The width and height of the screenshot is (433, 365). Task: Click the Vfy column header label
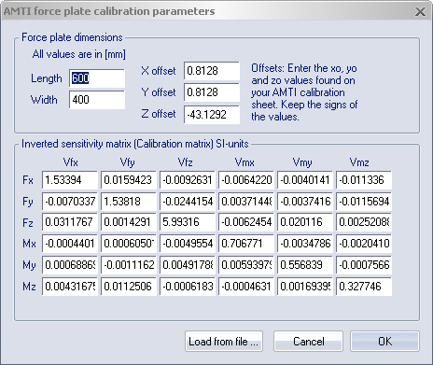[x=128, y=162]
